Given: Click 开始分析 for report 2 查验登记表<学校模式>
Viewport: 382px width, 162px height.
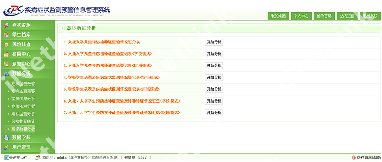Looking at the screenshot, I should [x=214, y=54].
